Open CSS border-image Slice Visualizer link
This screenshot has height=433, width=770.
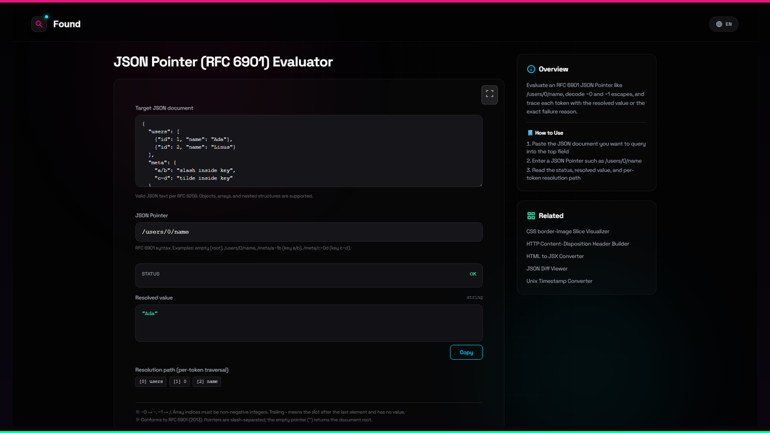click(568, 232)
